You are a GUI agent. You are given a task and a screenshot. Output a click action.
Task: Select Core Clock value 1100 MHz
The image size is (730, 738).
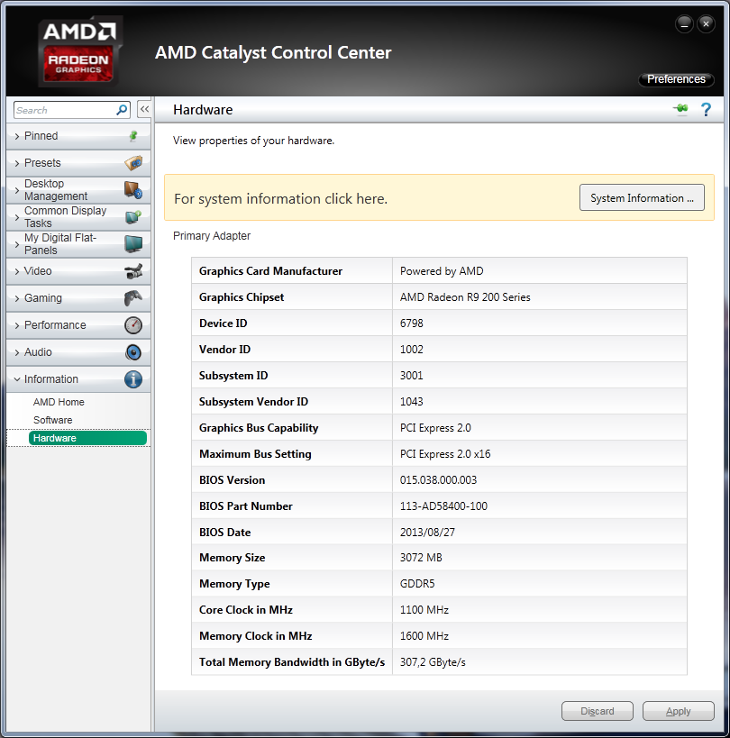424,610
